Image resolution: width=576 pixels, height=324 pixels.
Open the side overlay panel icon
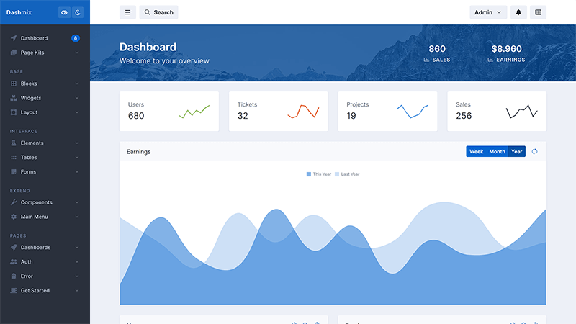(538, 12)
